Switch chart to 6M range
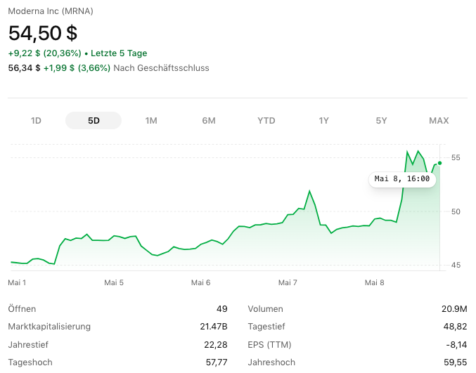Viewport: 476px width, 373px height. coord(209,121)
